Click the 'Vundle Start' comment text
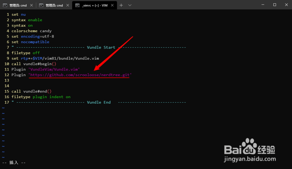 coord(101,47)
